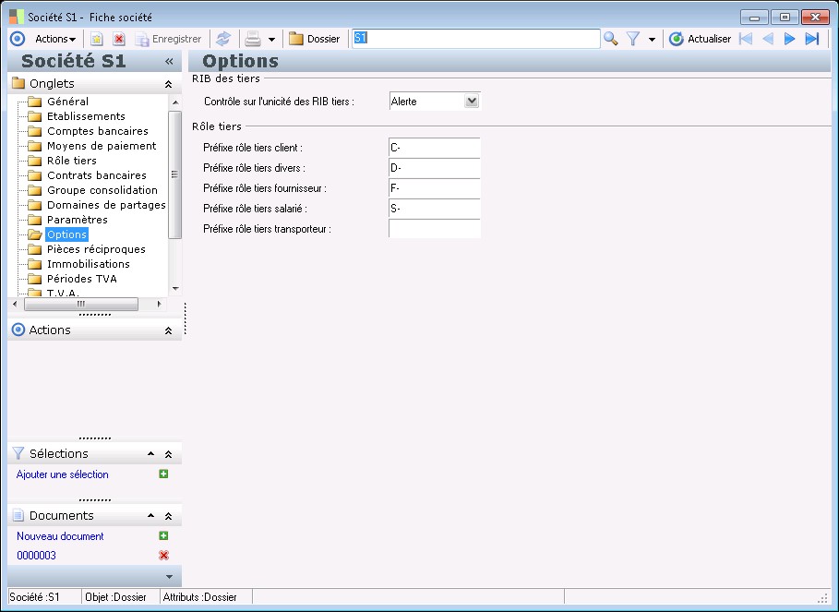Image resolution: width=839 pixels, height=612 pixels.
Task: Click the filter funnel icon in toolbar
Action: point(633,39)
